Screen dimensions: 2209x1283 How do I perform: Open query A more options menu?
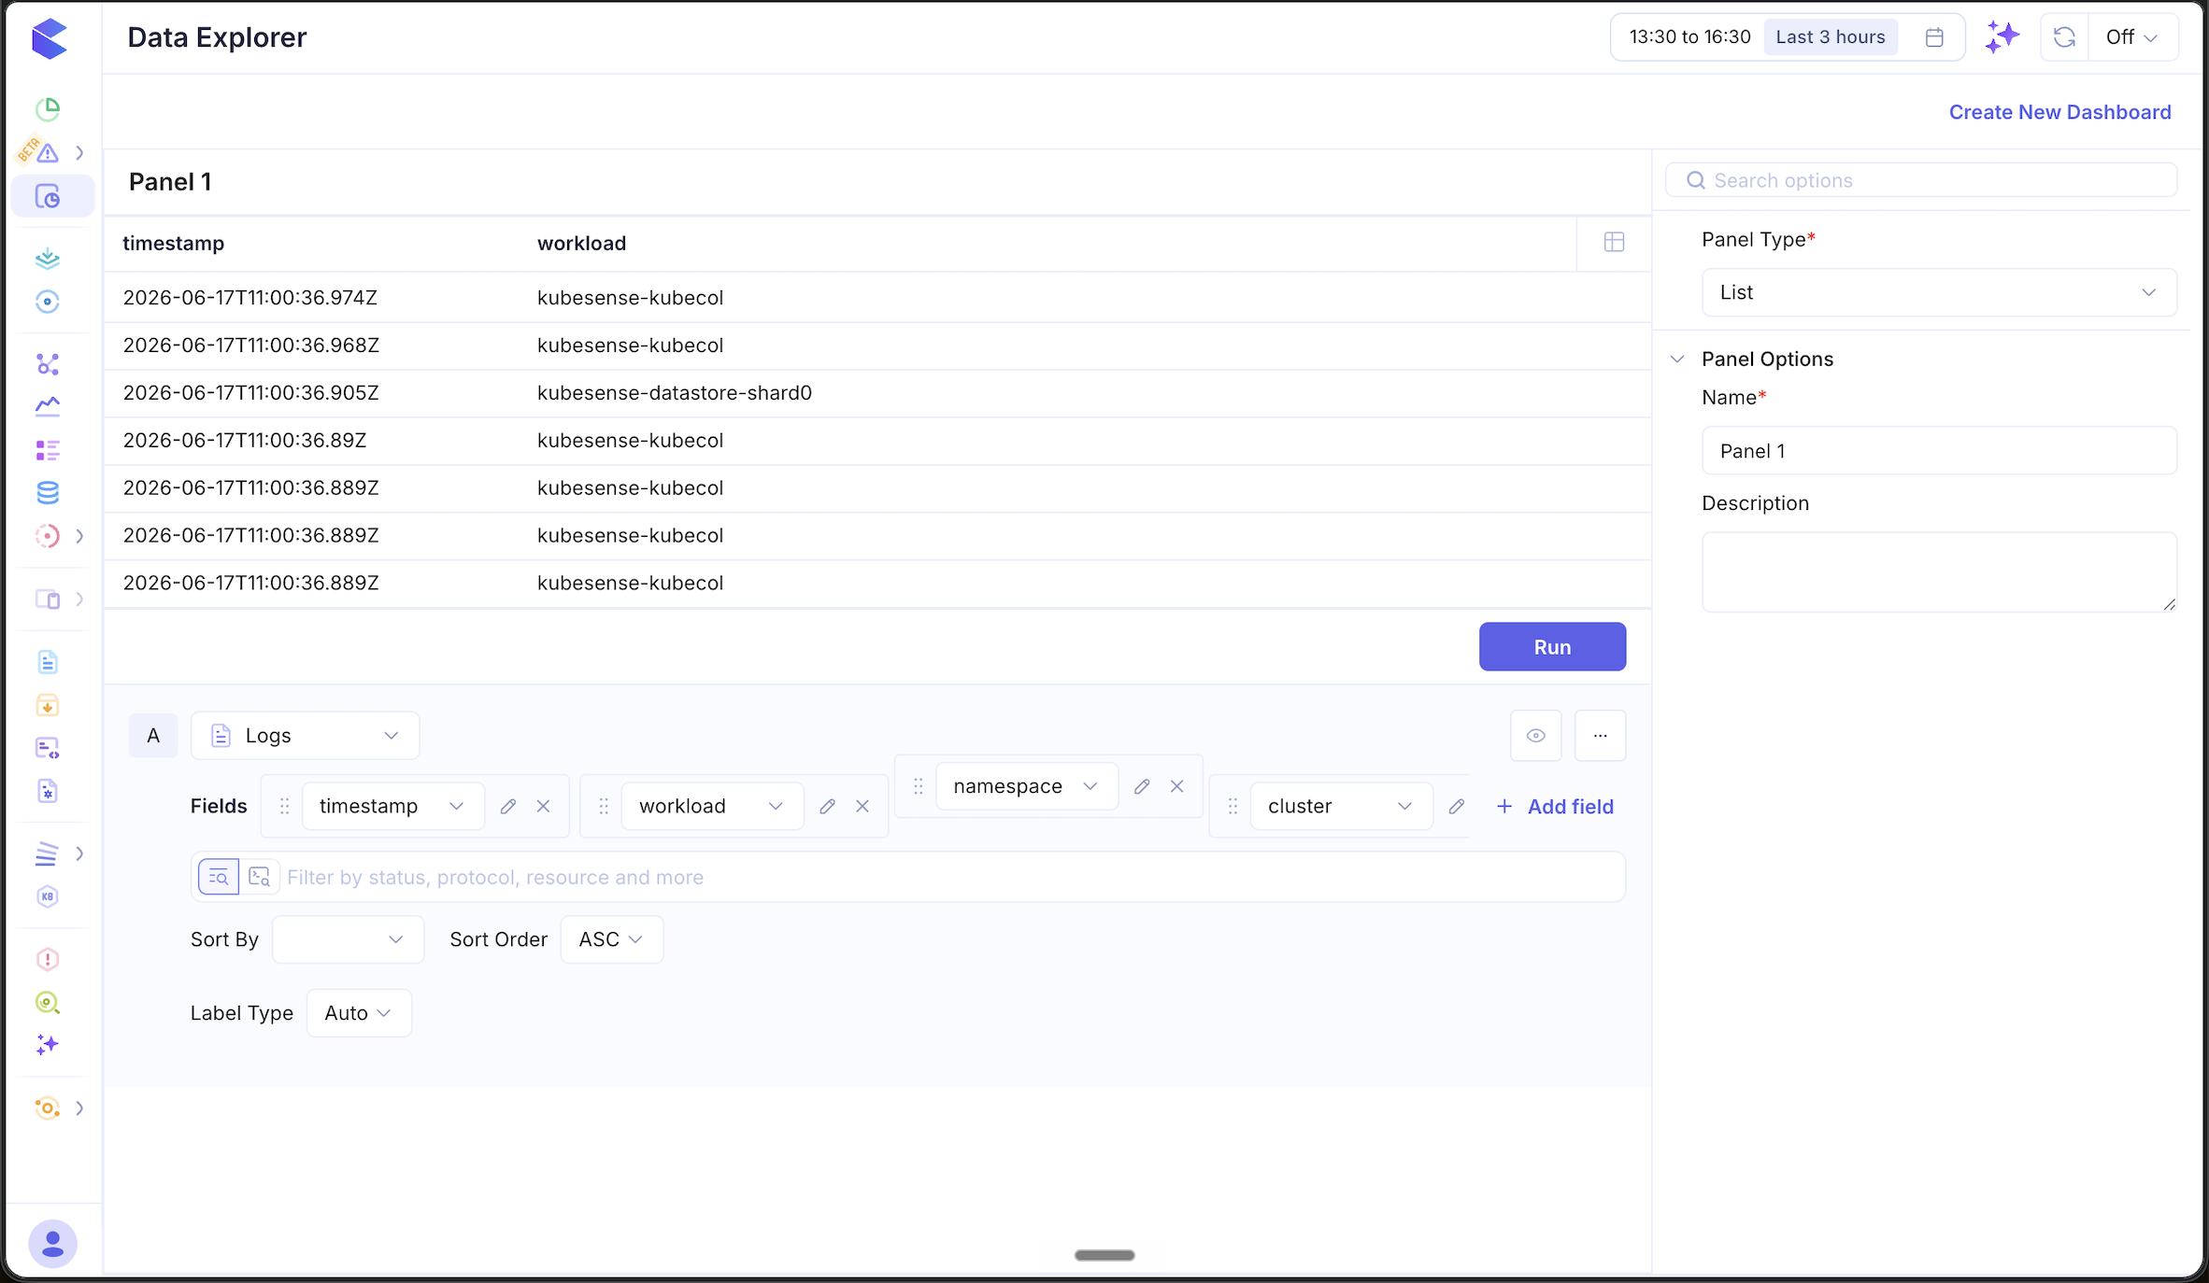pyautogui.click(x=1600, y=736)
